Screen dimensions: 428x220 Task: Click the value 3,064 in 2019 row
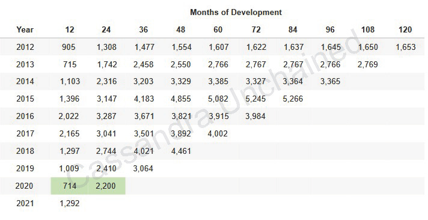tap(143, 168)
